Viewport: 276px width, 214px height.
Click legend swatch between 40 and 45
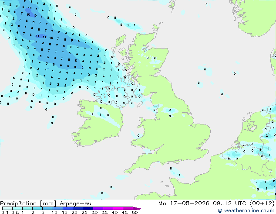pyautogui.click(x=118, y=208)
